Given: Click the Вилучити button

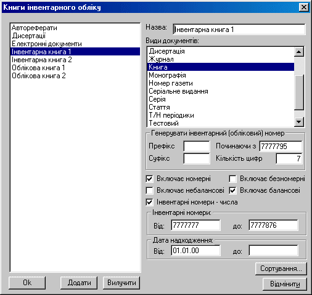Looking at the screenshot, I should click(121, 283).
